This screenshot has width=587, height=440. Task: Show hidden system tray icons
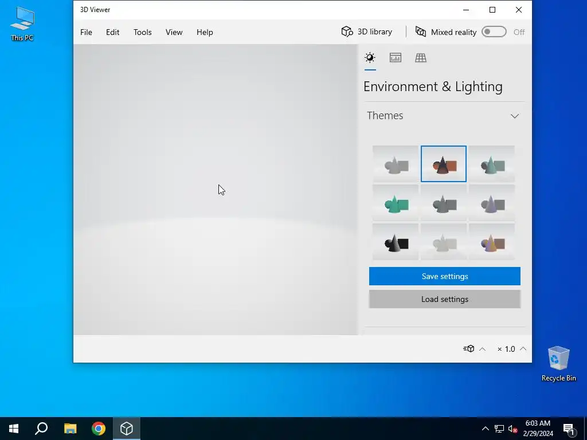pos(485,429)
